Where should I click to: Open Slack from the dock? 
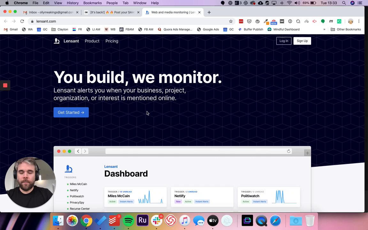click(x=157, y=220)
